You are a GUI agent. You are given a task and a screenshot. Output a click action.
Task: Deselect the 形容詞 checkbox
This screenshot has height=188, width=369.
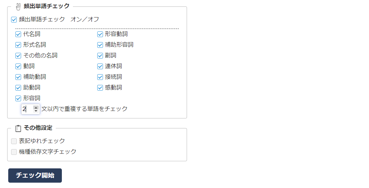click(18, 98)
